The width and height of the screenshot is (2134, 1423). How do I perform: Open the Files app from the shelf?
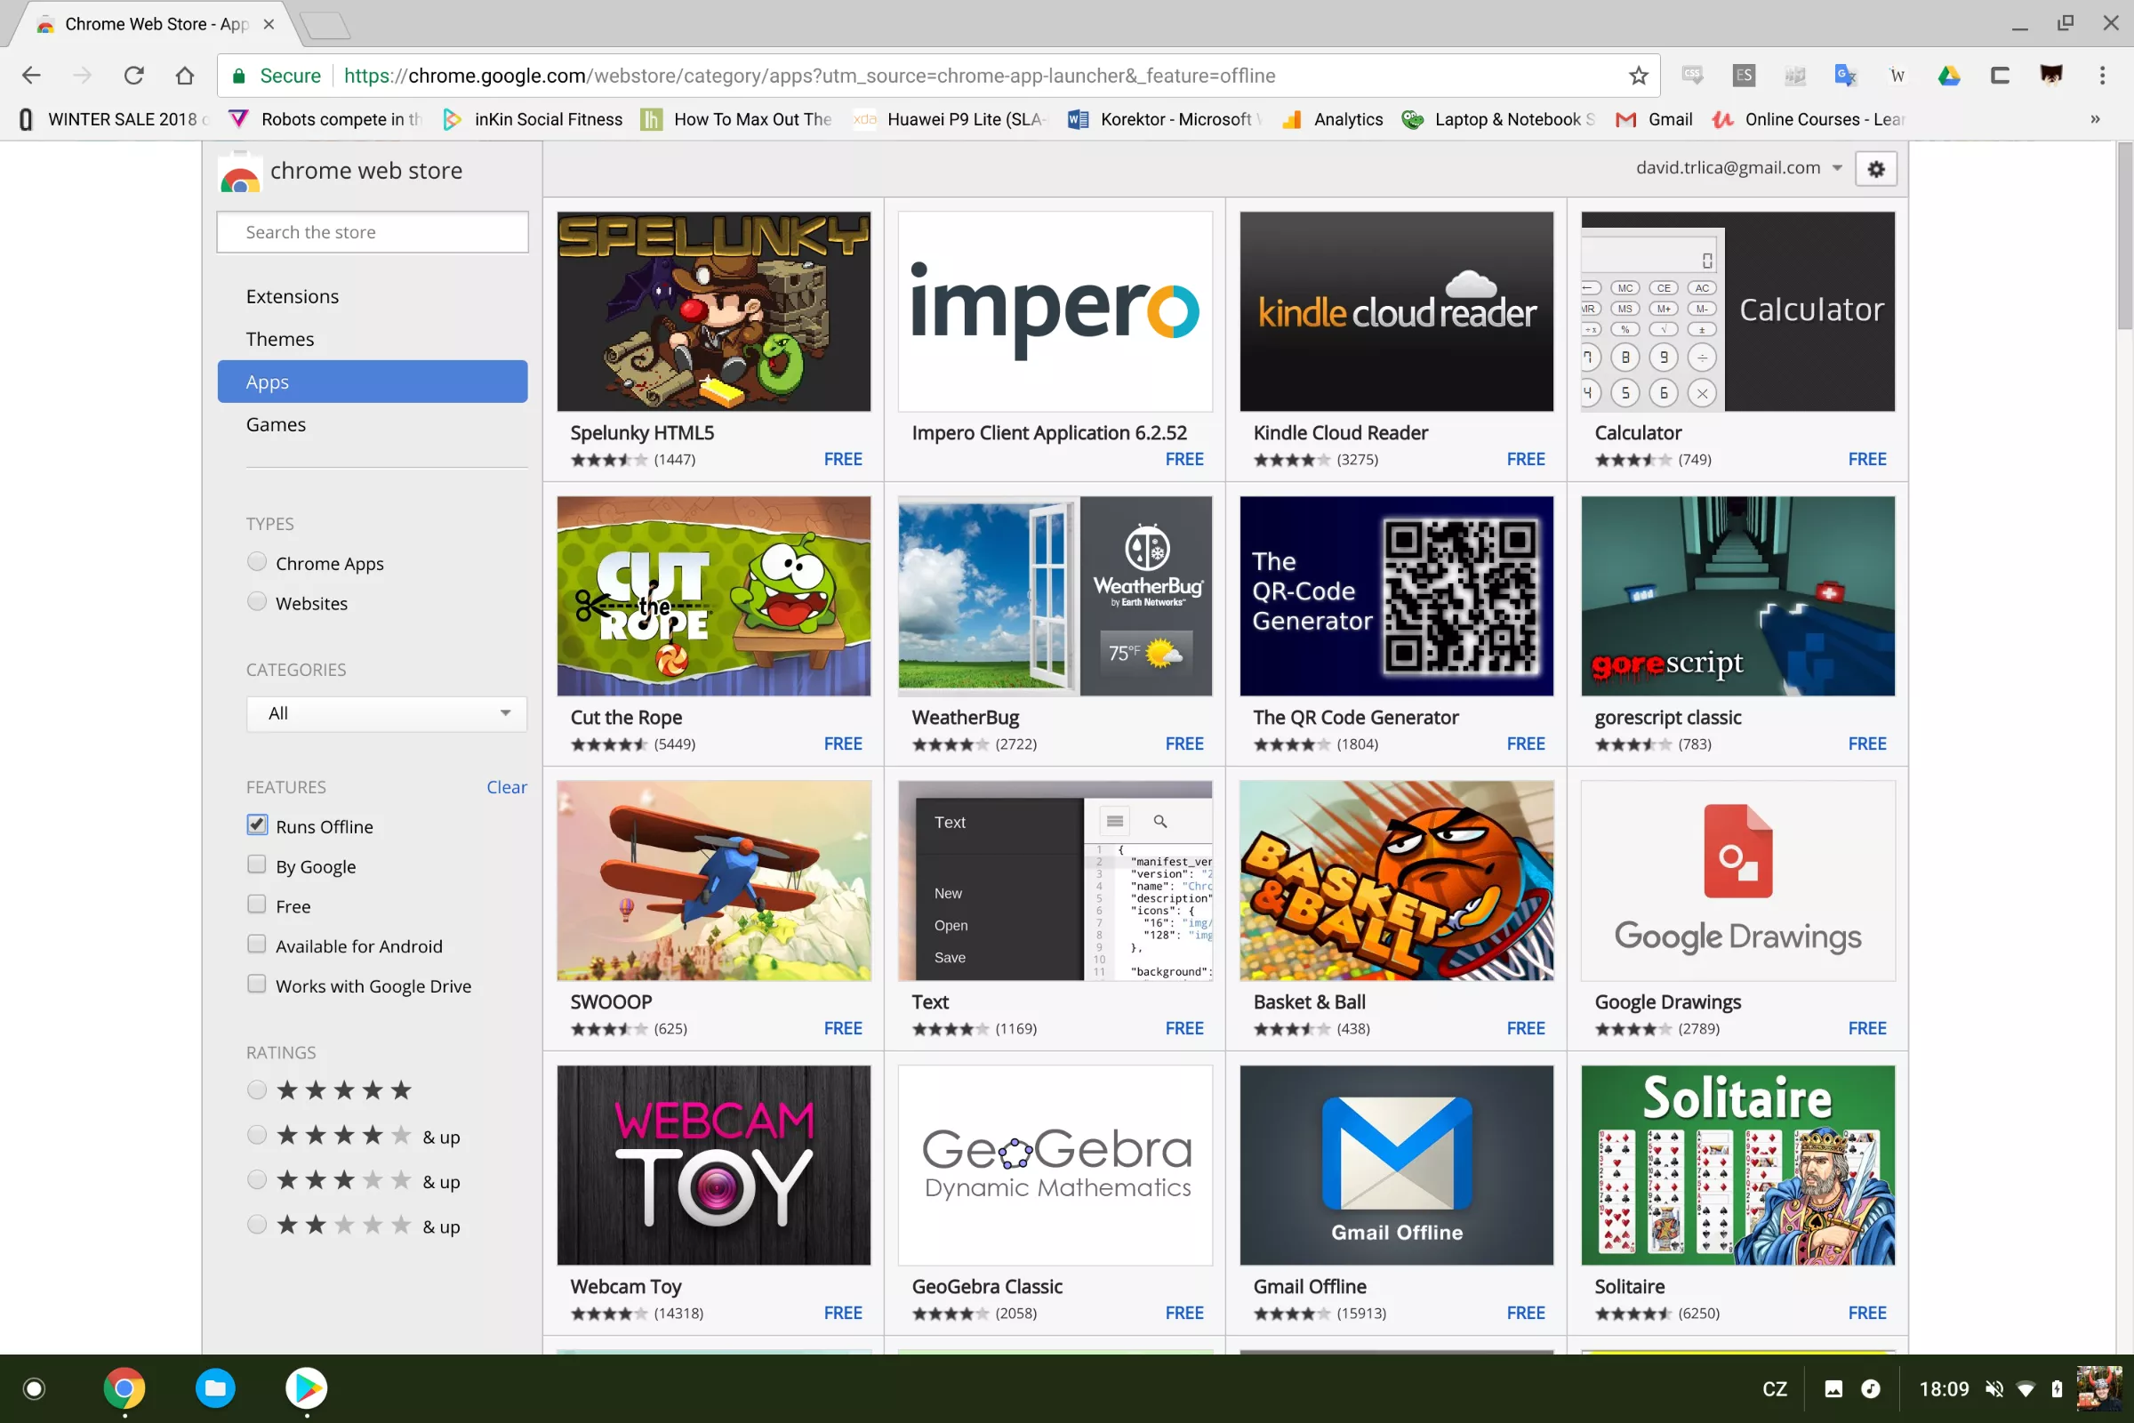coord(215,1388)
